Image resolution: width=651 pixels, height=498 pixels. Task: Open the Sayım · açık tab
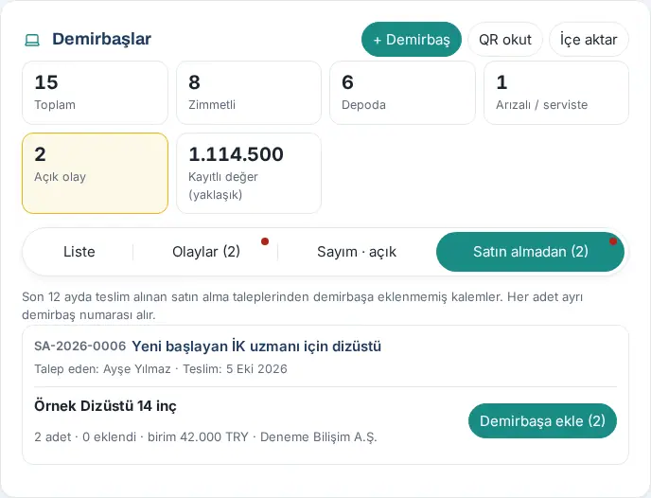click(x=357, y=252)
